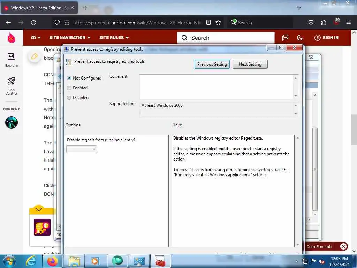The width and height of the screenshot is (357, 268).
Task: Open the Disable regedit silently dropdown
Action: coord(82,149)
